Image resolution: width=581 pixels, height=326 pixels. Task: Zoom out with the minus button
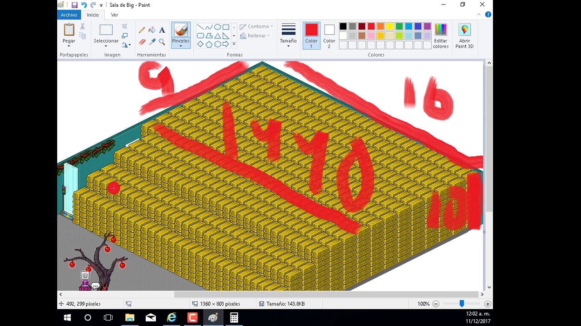436,304
